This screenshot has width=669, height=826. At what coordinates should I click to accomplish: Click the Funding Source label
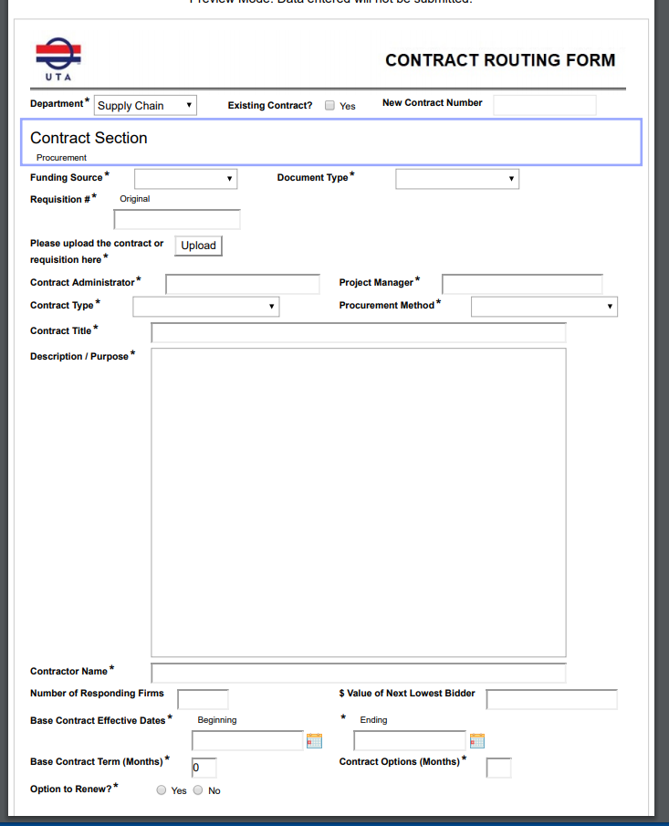(x=67, y=178)
